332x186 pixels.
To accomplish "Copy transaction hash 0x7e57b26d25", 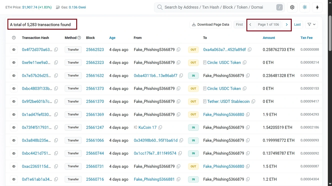I will 56,75.
